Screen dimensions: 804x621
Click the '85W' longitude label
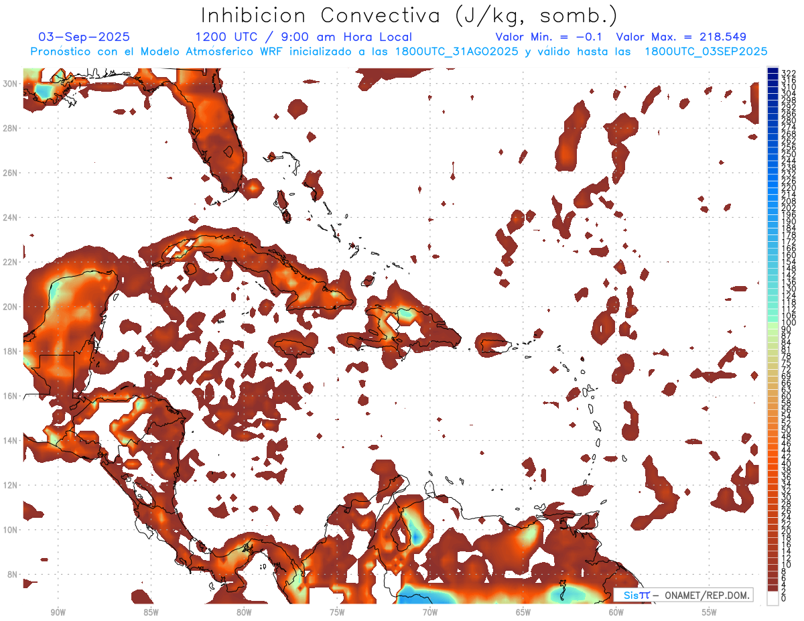[151, 612]
